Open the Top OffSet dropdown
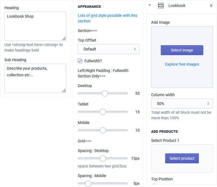 tap(108, 49)
